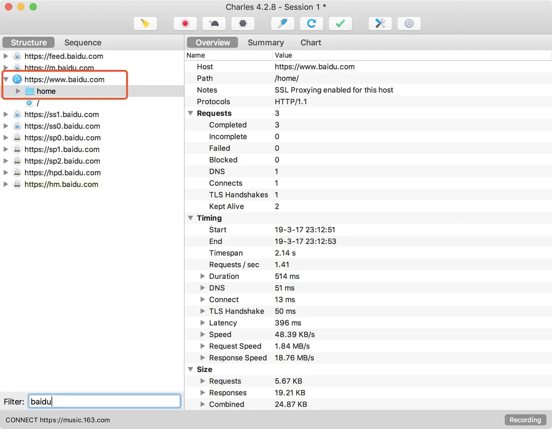Collapse the Timing section
Image resolution: width=552 pixels, height=429 pixels.
point(190,218)
